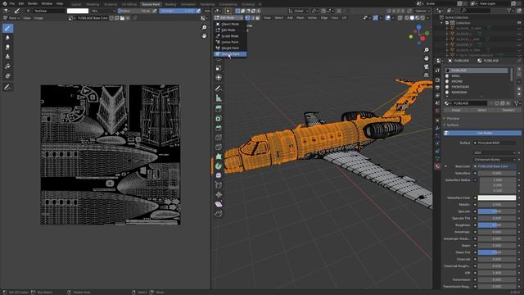524x295 pixels.
Task: Enable solid viewport shading mode
Action: pos(412,18)
